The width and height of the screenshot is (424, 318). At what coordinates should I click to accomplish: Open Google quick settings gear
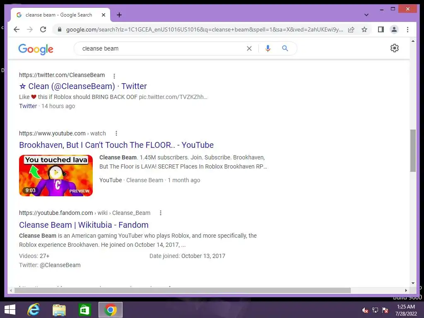coord(394,48)
